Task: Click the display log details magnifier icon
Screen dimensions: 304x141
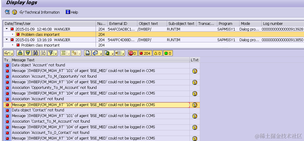Action: coord(7,12)
